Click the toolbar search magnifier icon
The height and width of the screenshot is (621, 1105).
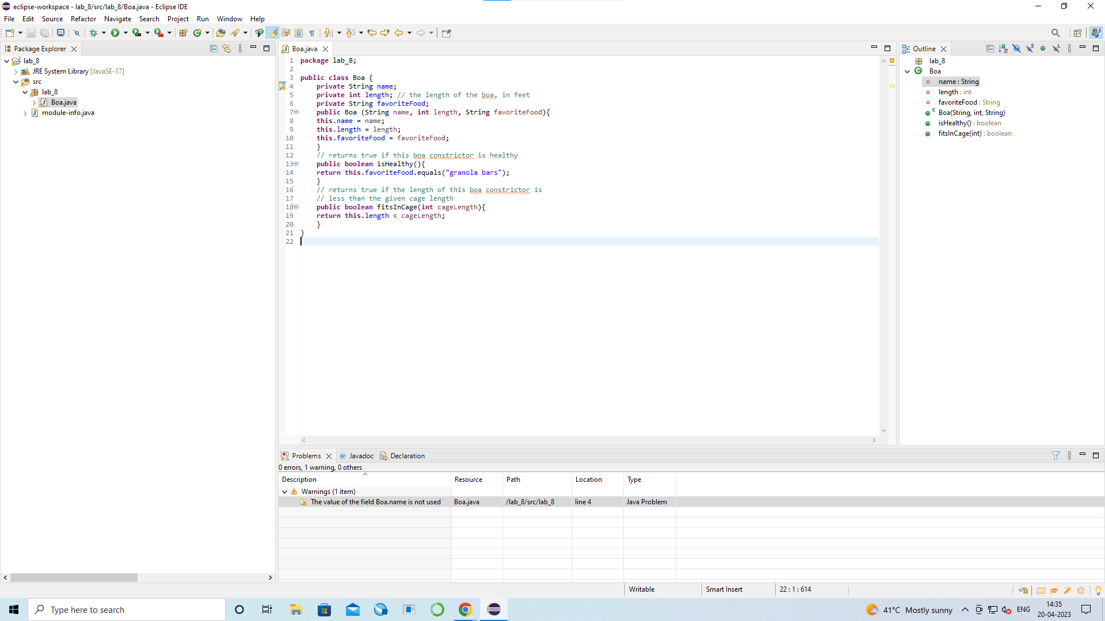[x=1055, y=33]
